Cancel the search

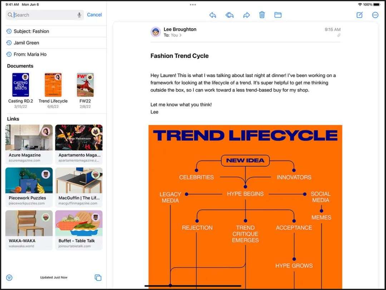pos(94,15)
